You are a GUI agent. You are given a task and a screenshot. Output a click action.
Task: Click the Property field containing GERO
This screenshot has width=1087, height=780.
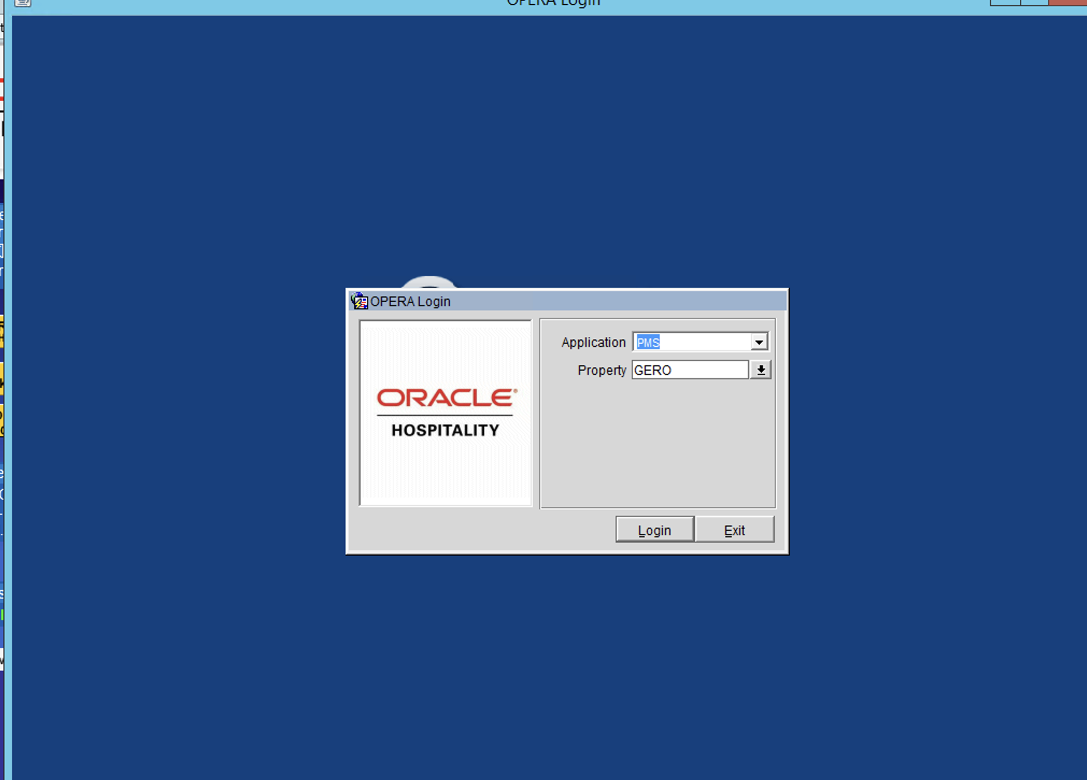point(689,370)
